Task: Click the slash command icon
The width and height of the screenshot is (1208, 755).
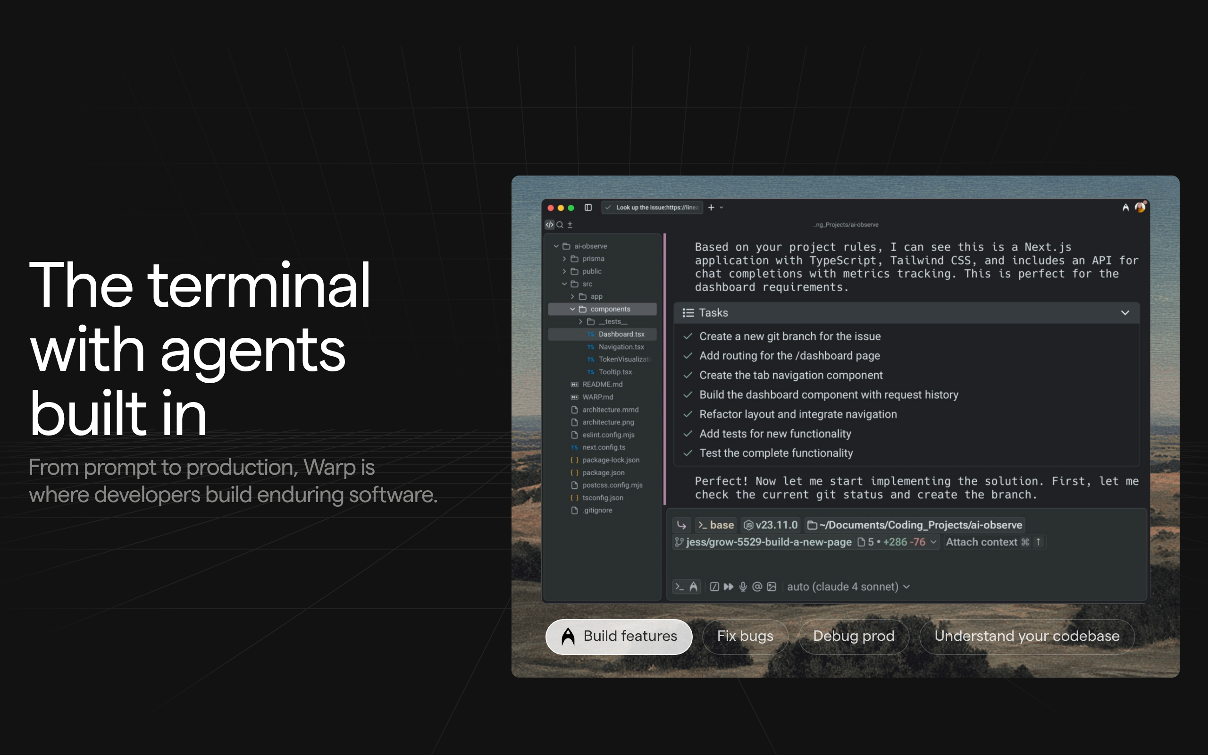Action: pyautogui.click(x=714, y=587)
